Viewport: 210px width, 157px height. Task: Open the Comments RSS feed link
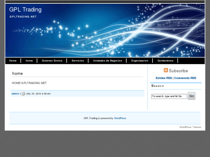tap(185, 78)
